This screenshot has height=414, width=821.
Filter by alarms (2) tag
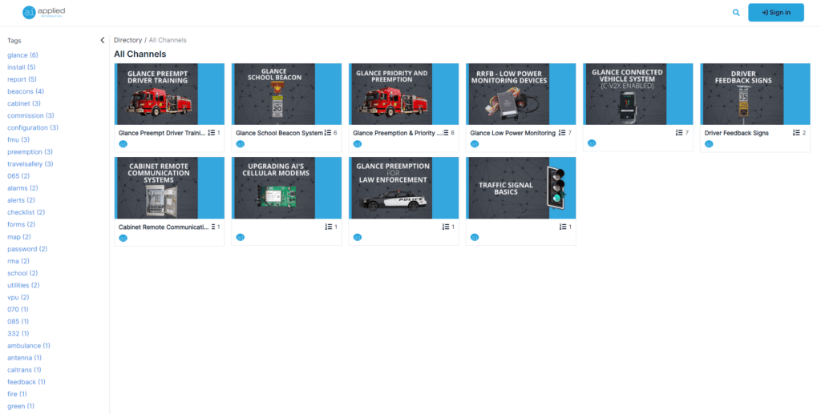point(22,188)
